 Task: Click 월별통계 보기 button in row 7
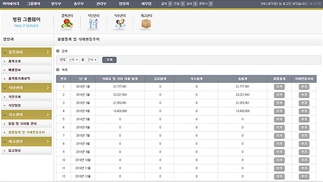click(x=279, y=136)
